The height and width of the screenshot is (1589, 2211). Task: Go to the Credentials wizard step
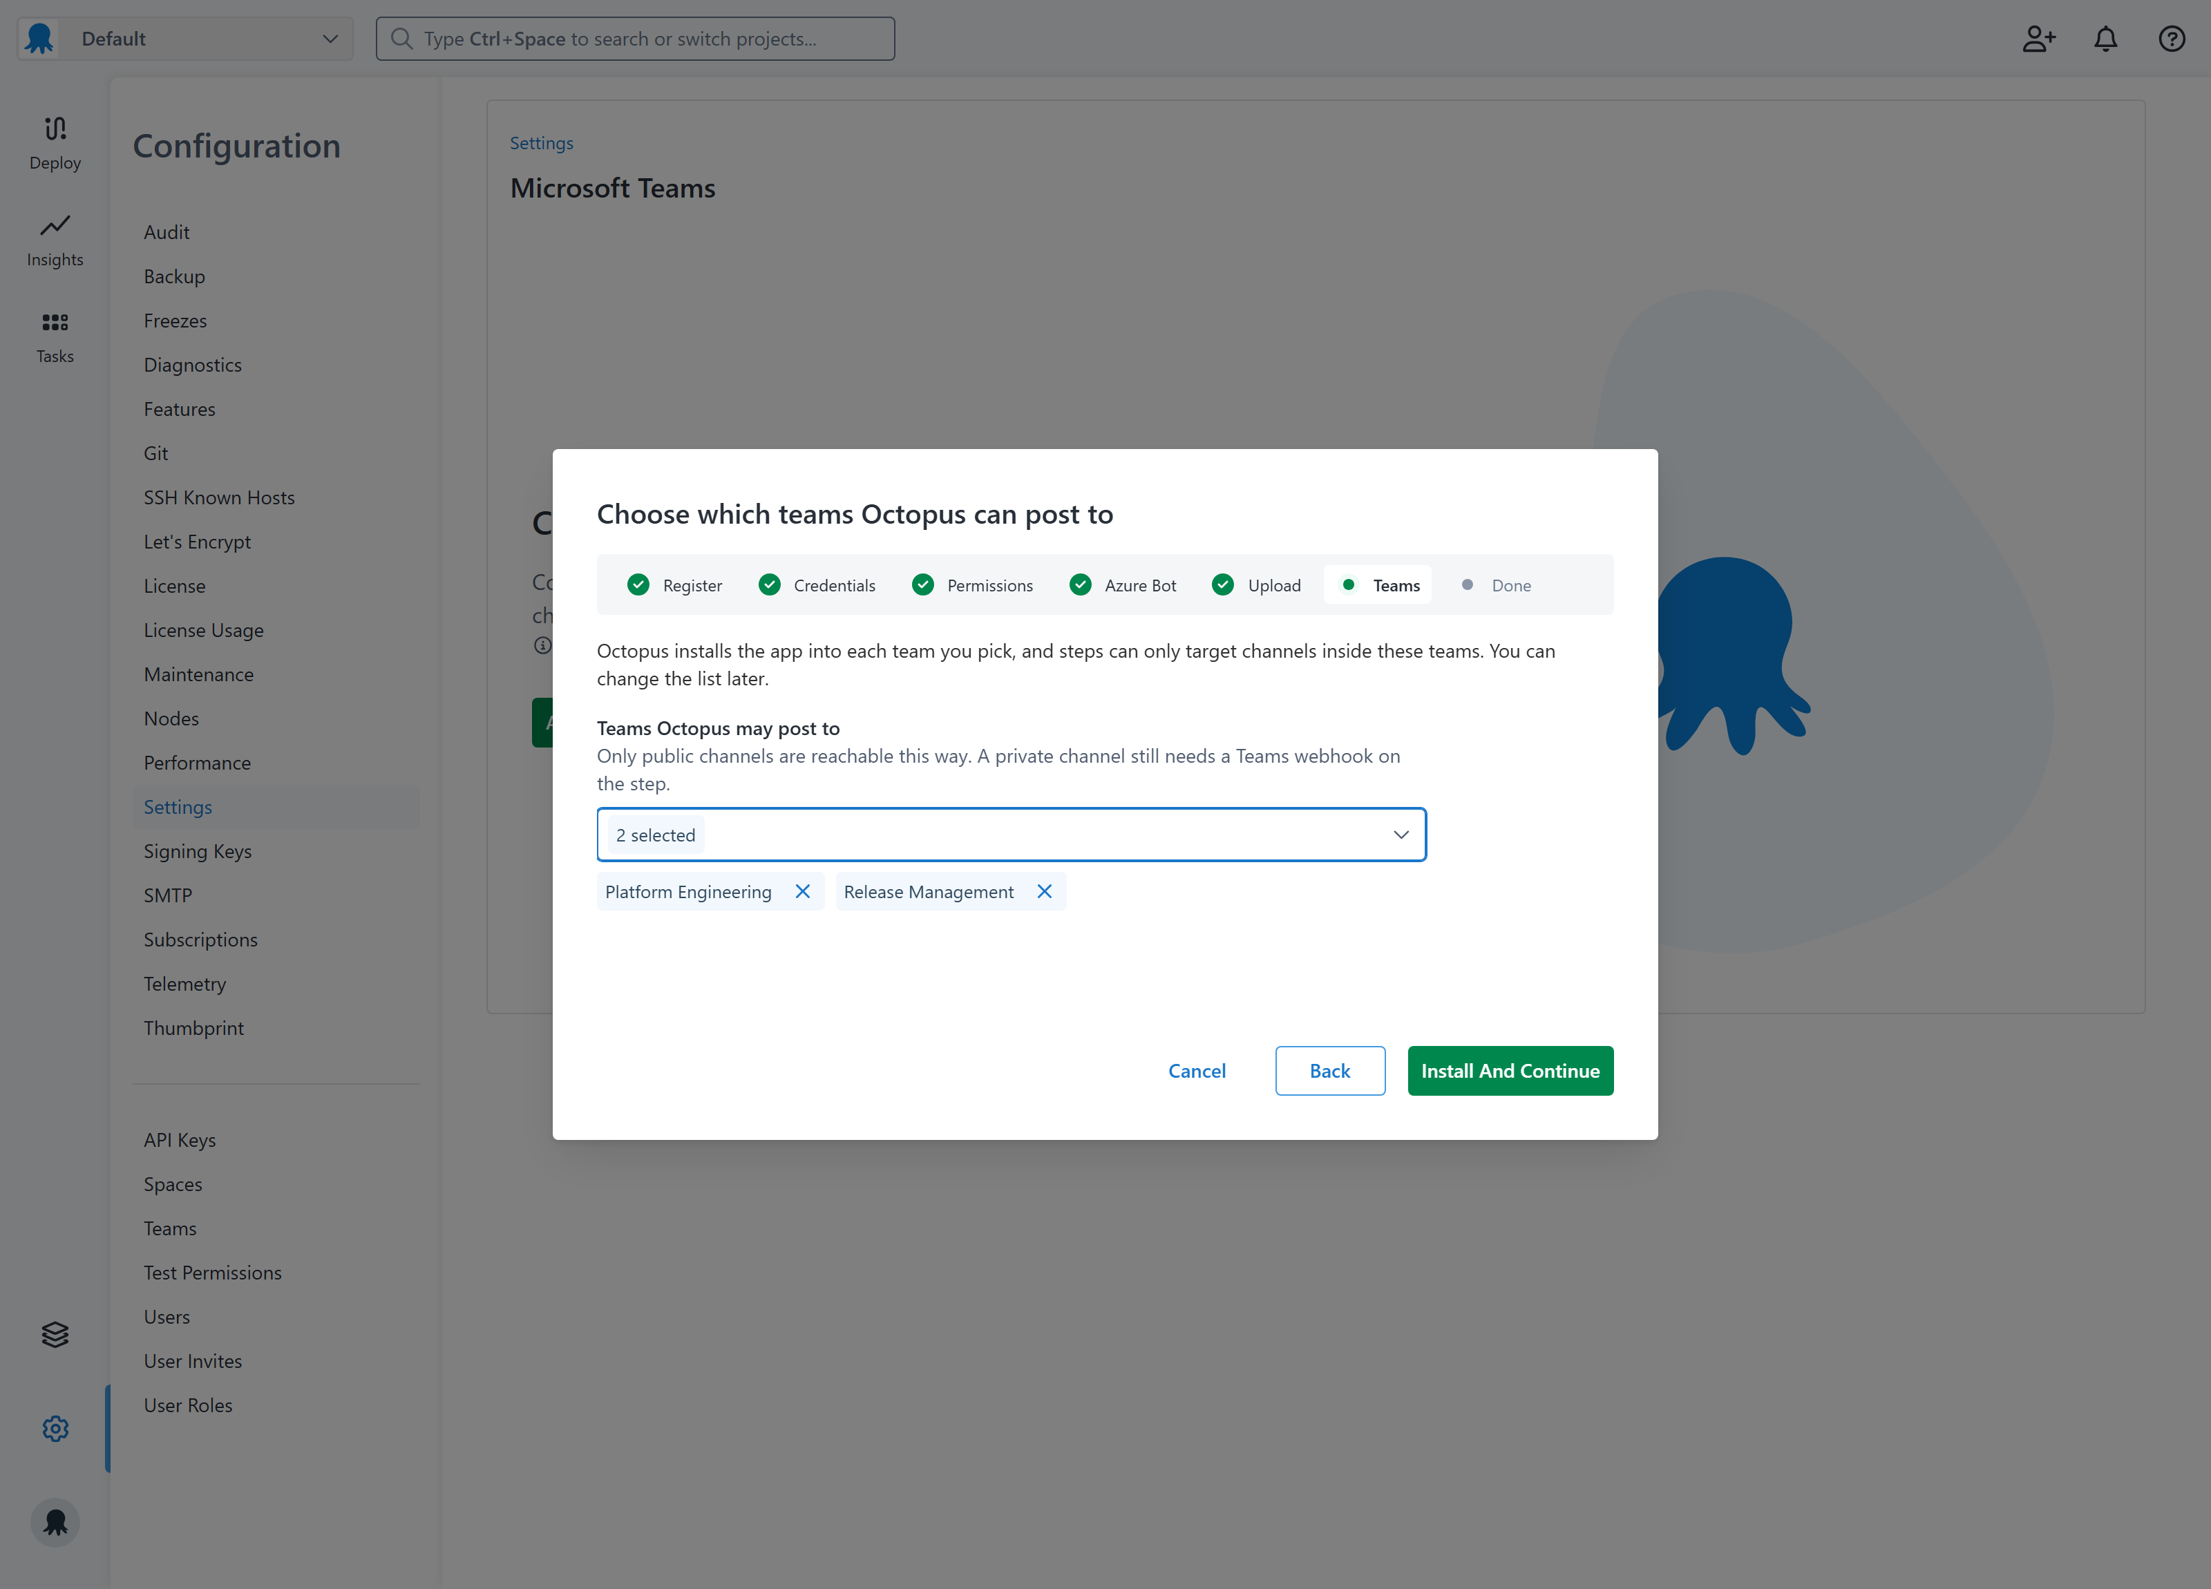pyautogui.click(x=817, y=585)
